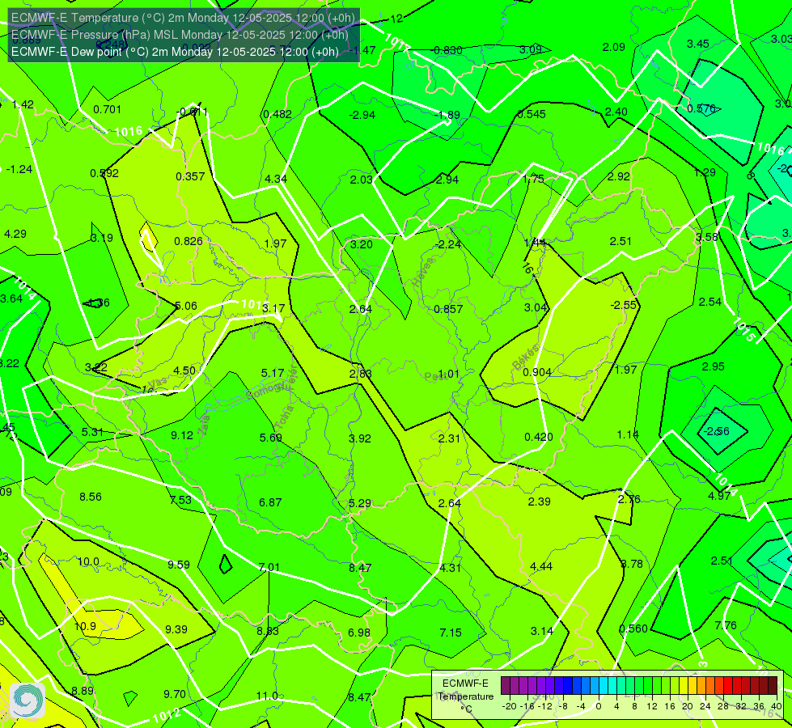The image size is (792, 728).
Task: Click the dew point value 0.826
Action: [188, 241]
